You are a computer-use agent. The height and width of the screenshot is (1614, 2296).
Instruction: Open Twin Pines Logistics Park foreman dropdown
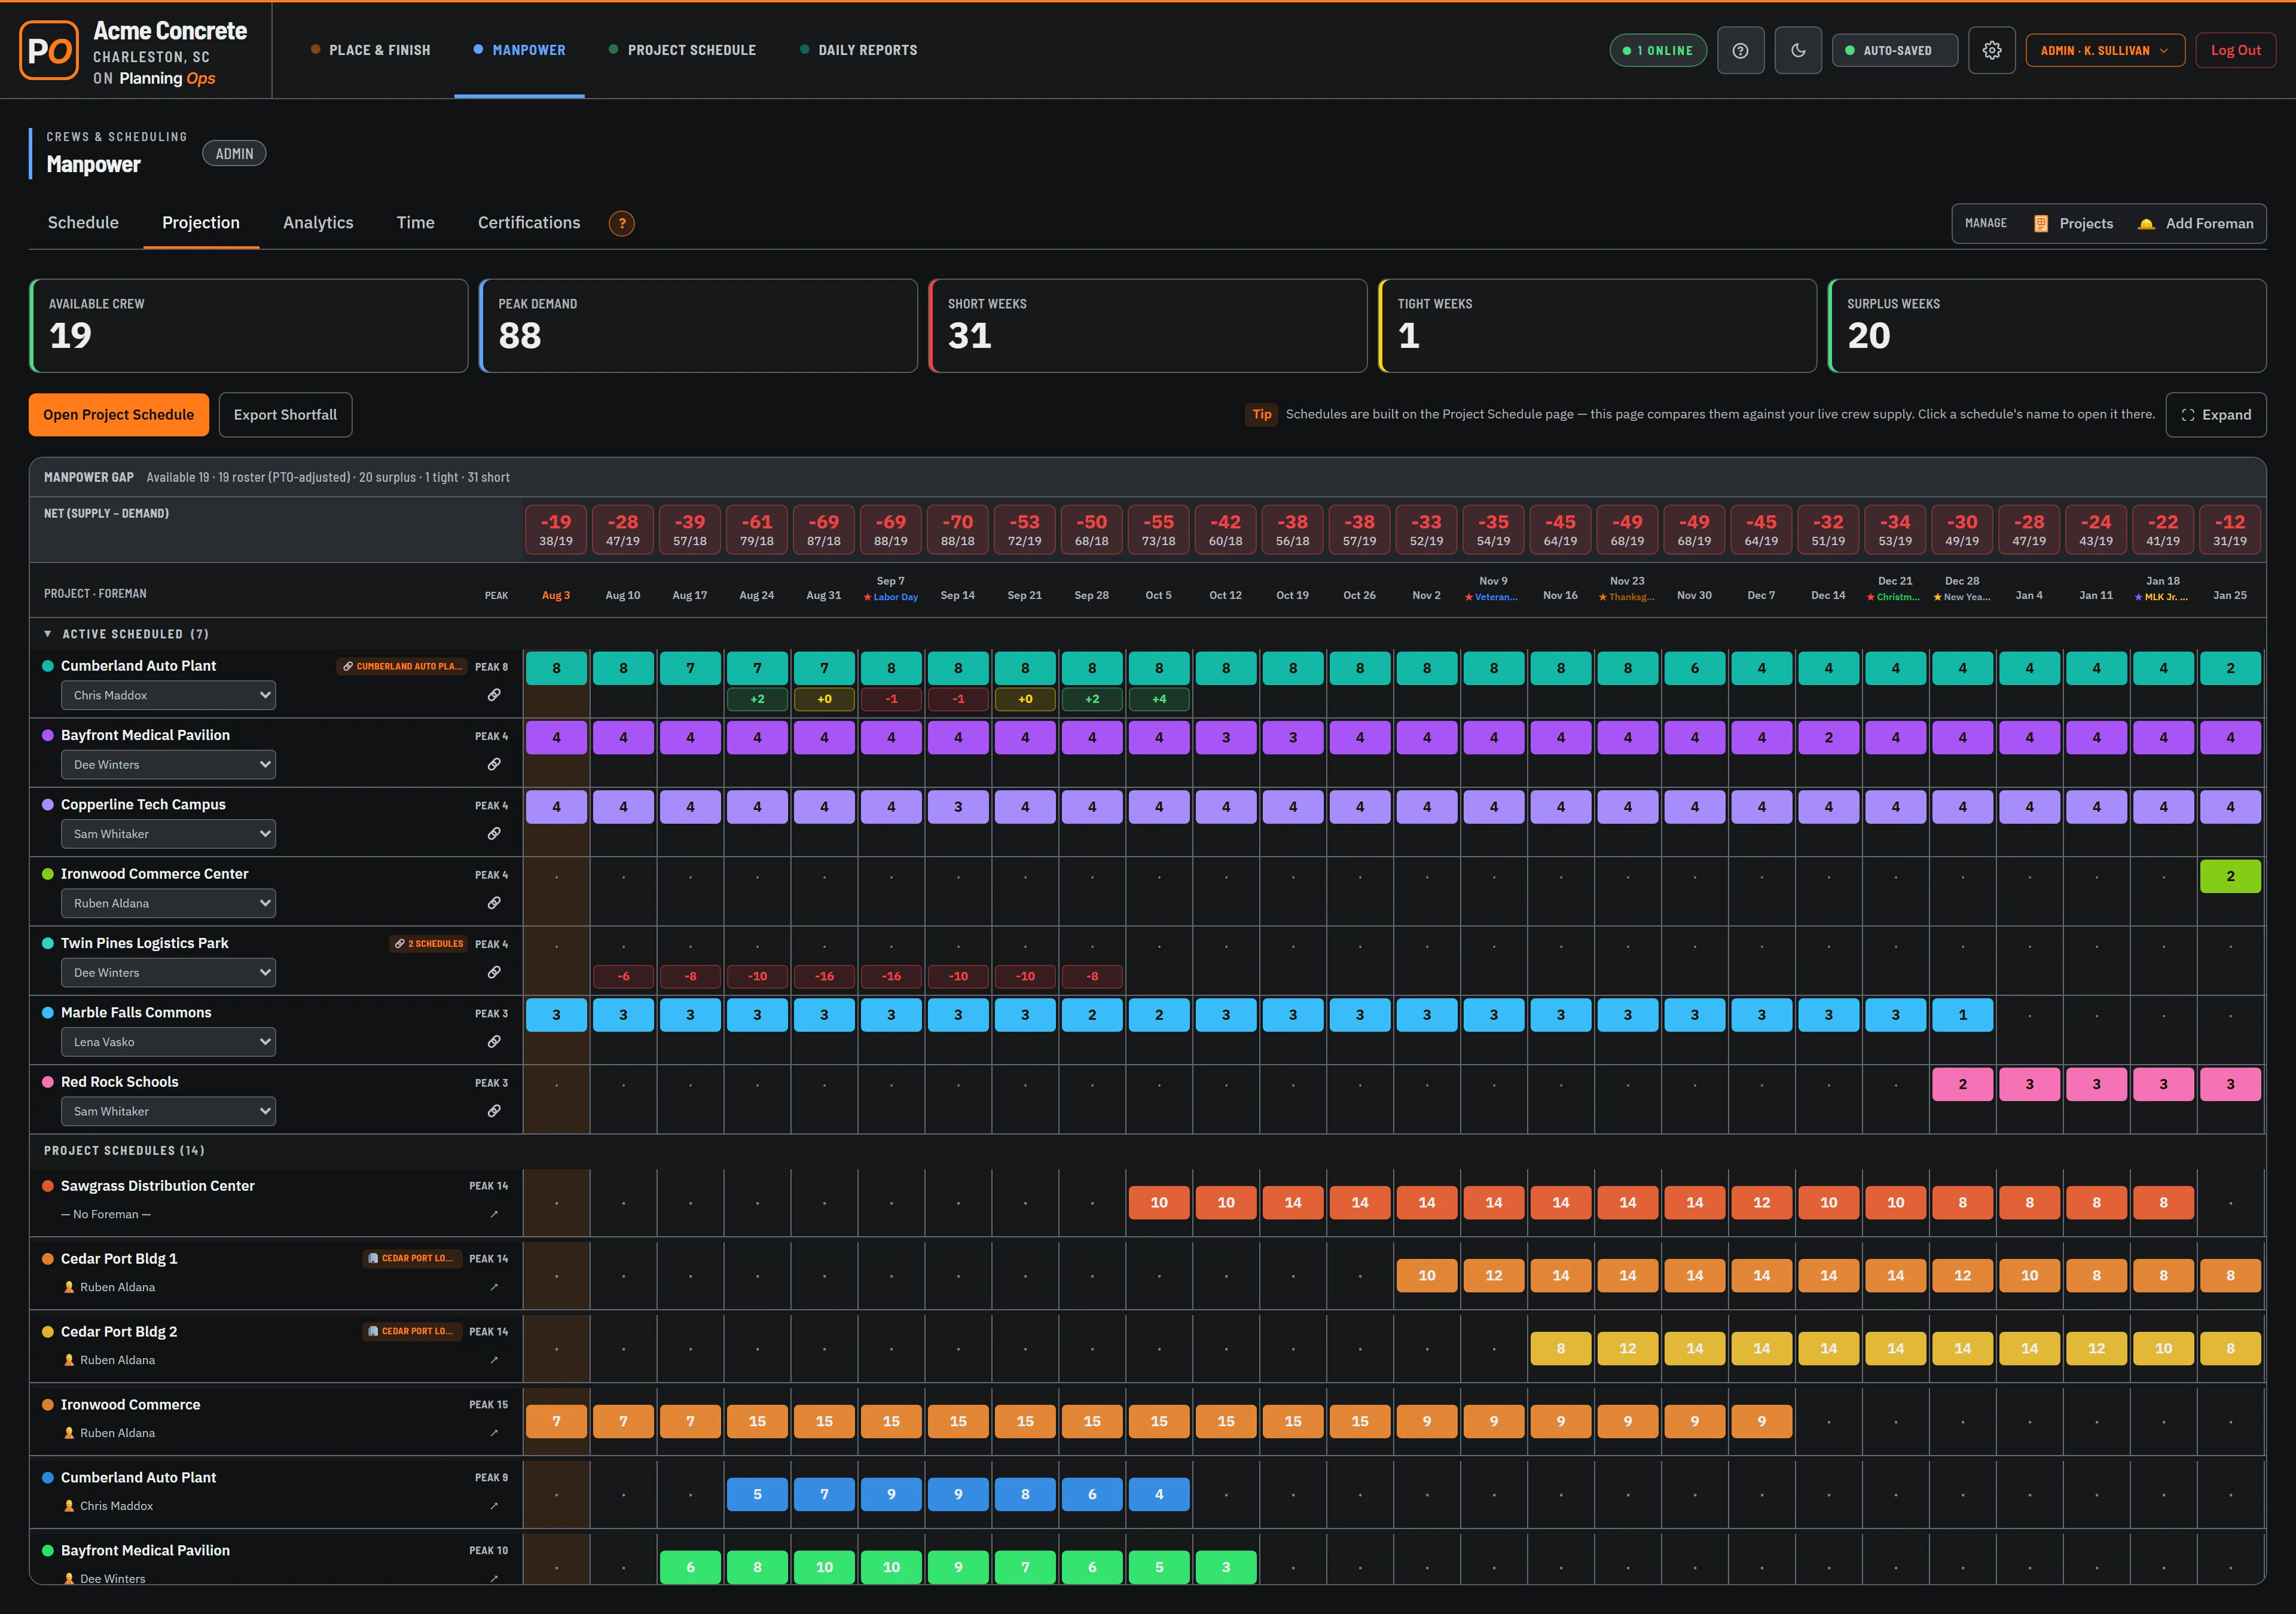[168, 972]
